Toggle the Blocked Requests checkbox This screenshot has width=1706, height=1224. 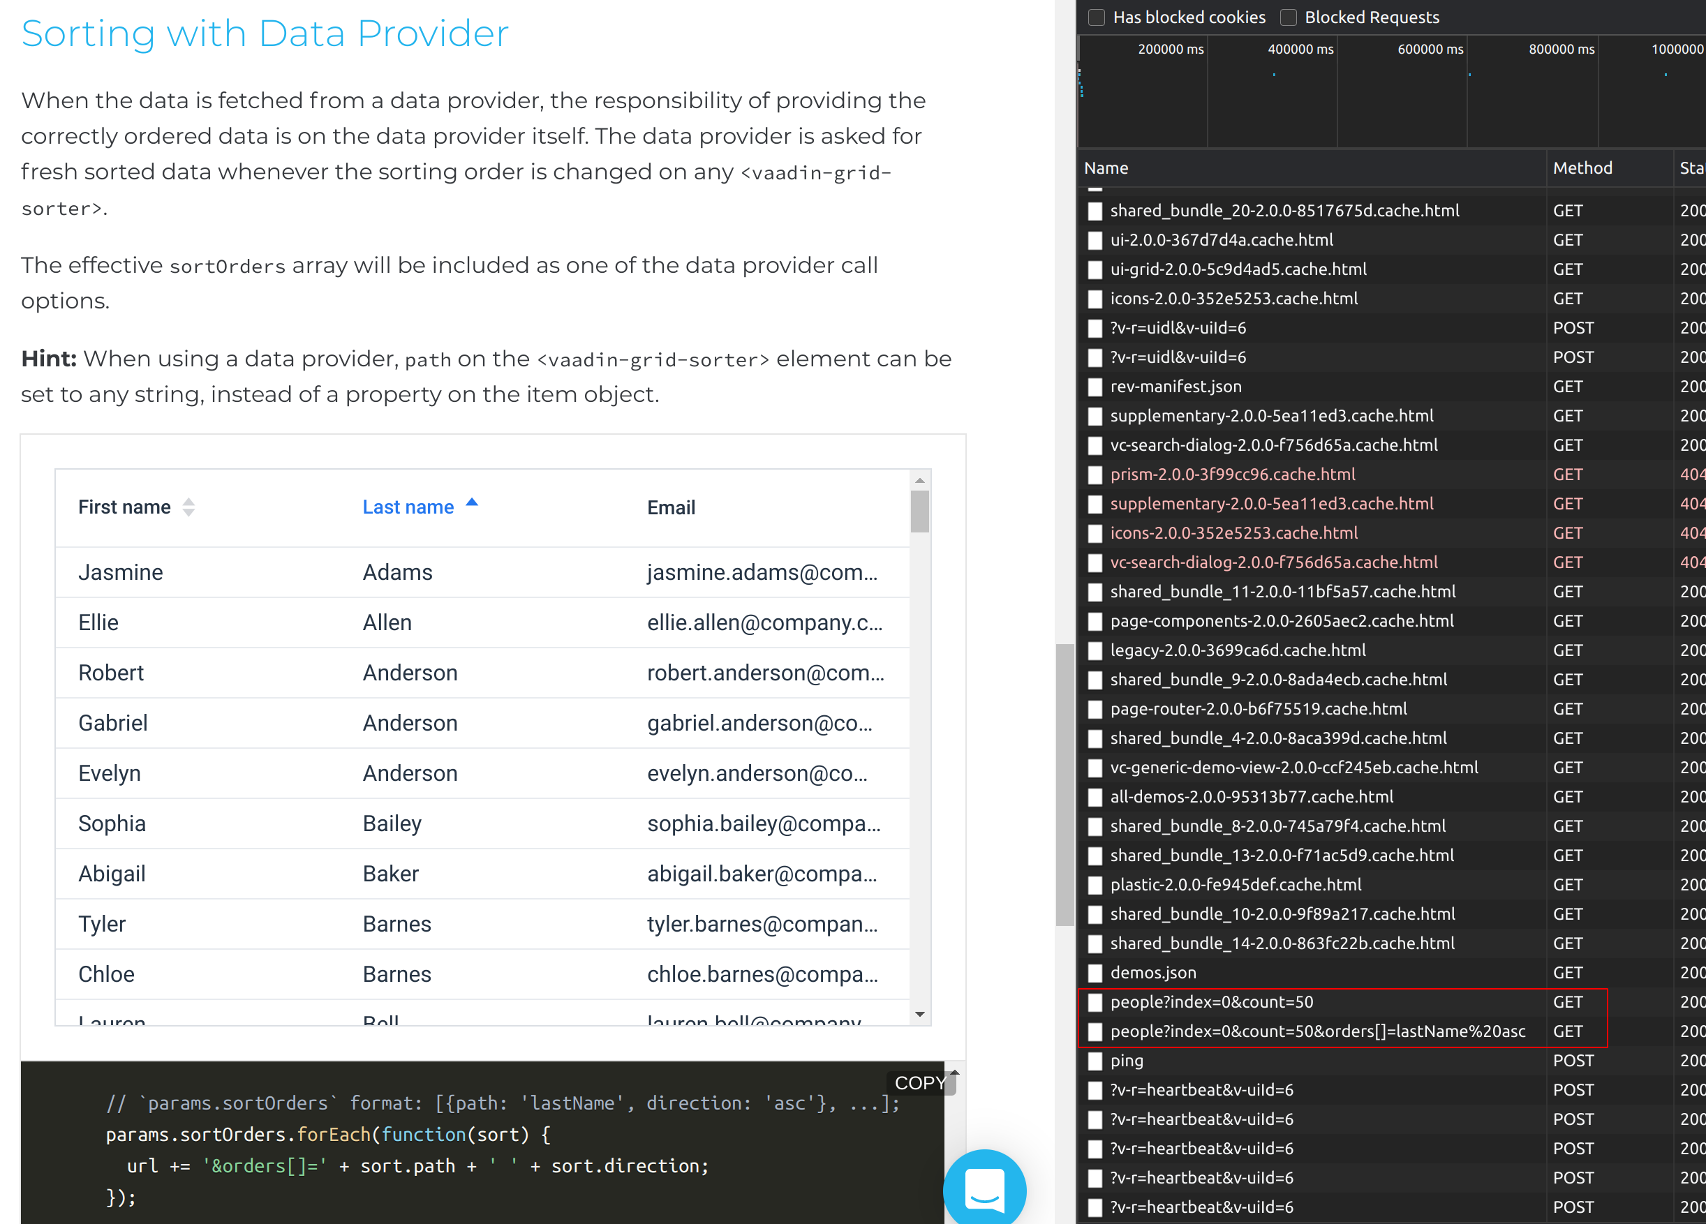click(x=1289, y=17)
